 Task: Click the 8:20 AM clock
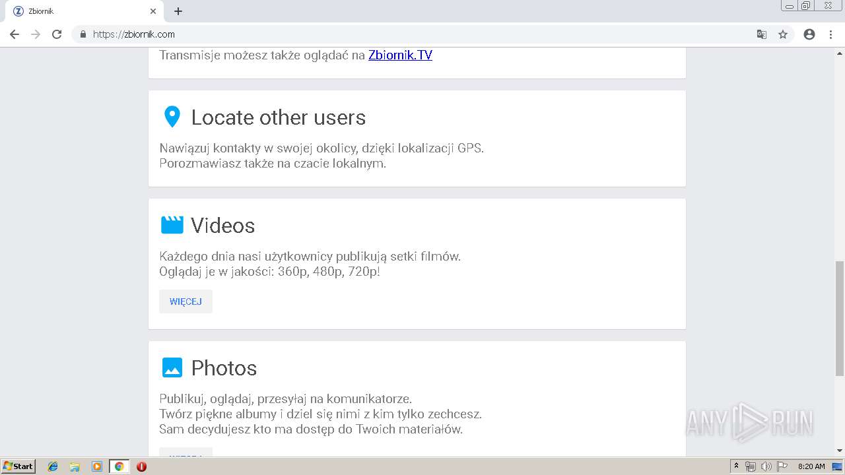pos(811,466)
